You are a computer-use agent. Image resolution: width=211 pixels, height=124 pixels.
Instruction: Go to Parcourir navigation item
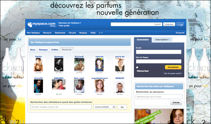pos(47,33)
